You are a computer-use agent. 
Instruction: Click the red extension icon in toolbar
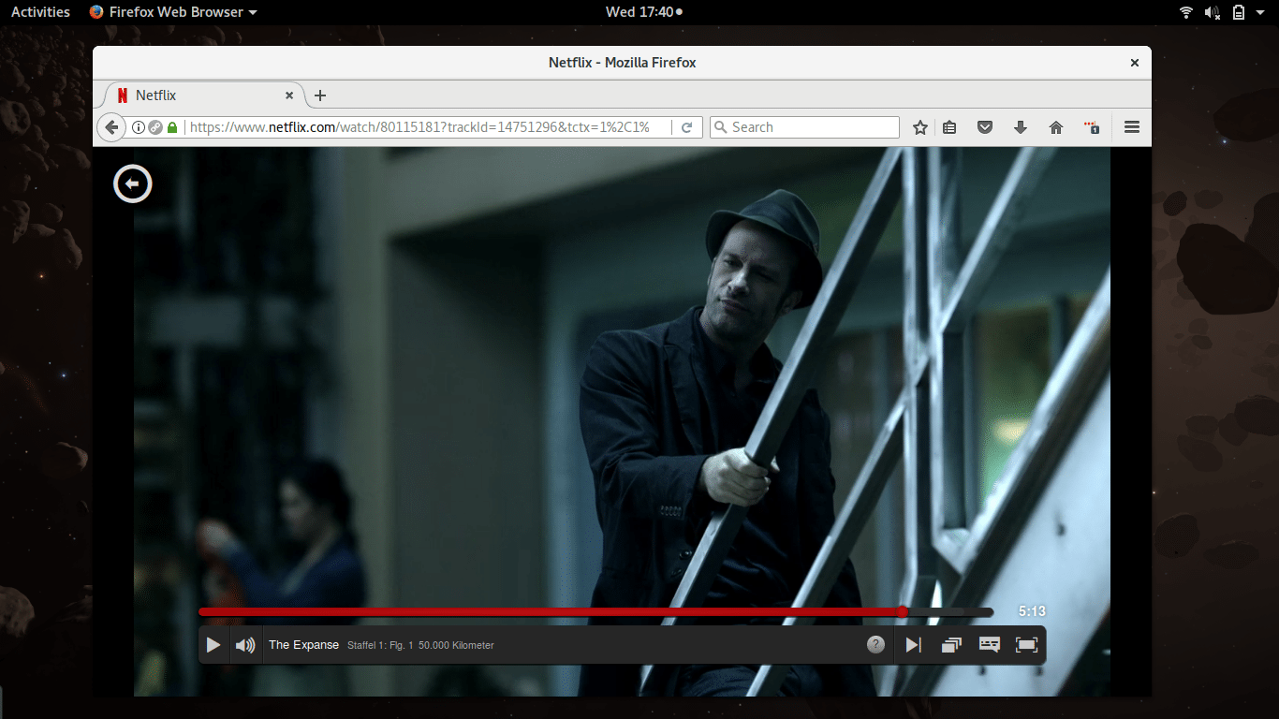pos(1092,127)
